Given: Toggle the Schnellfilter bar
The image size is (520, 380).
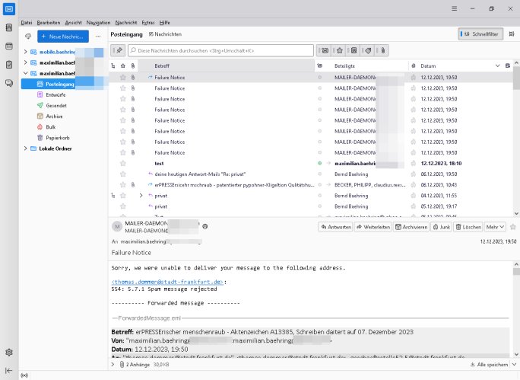Looking at the screenshot, I should point(480,34).
